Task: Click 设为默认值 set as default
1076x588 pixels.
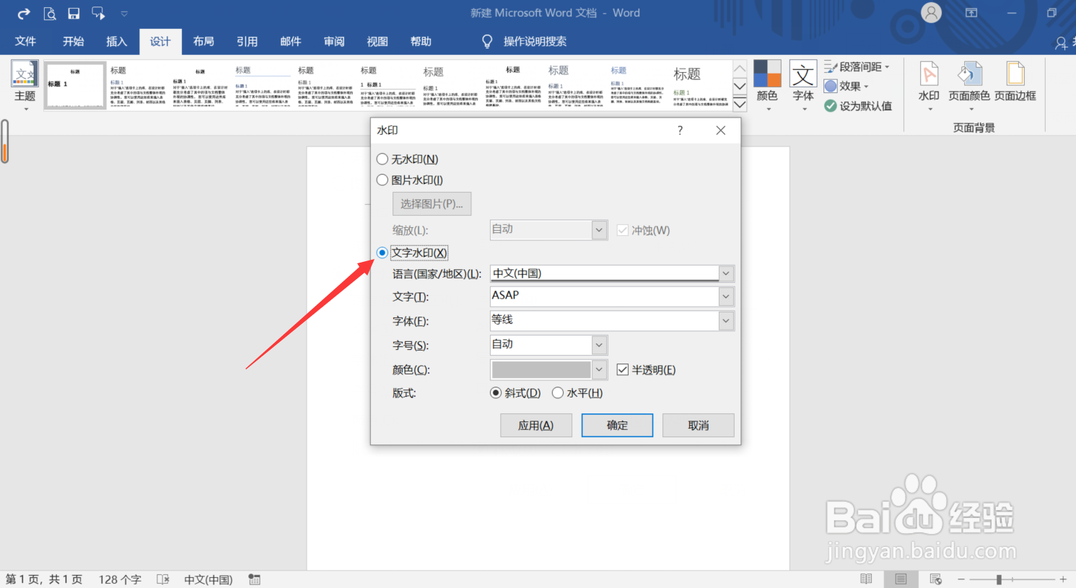Action: click(x=858, y=106)
